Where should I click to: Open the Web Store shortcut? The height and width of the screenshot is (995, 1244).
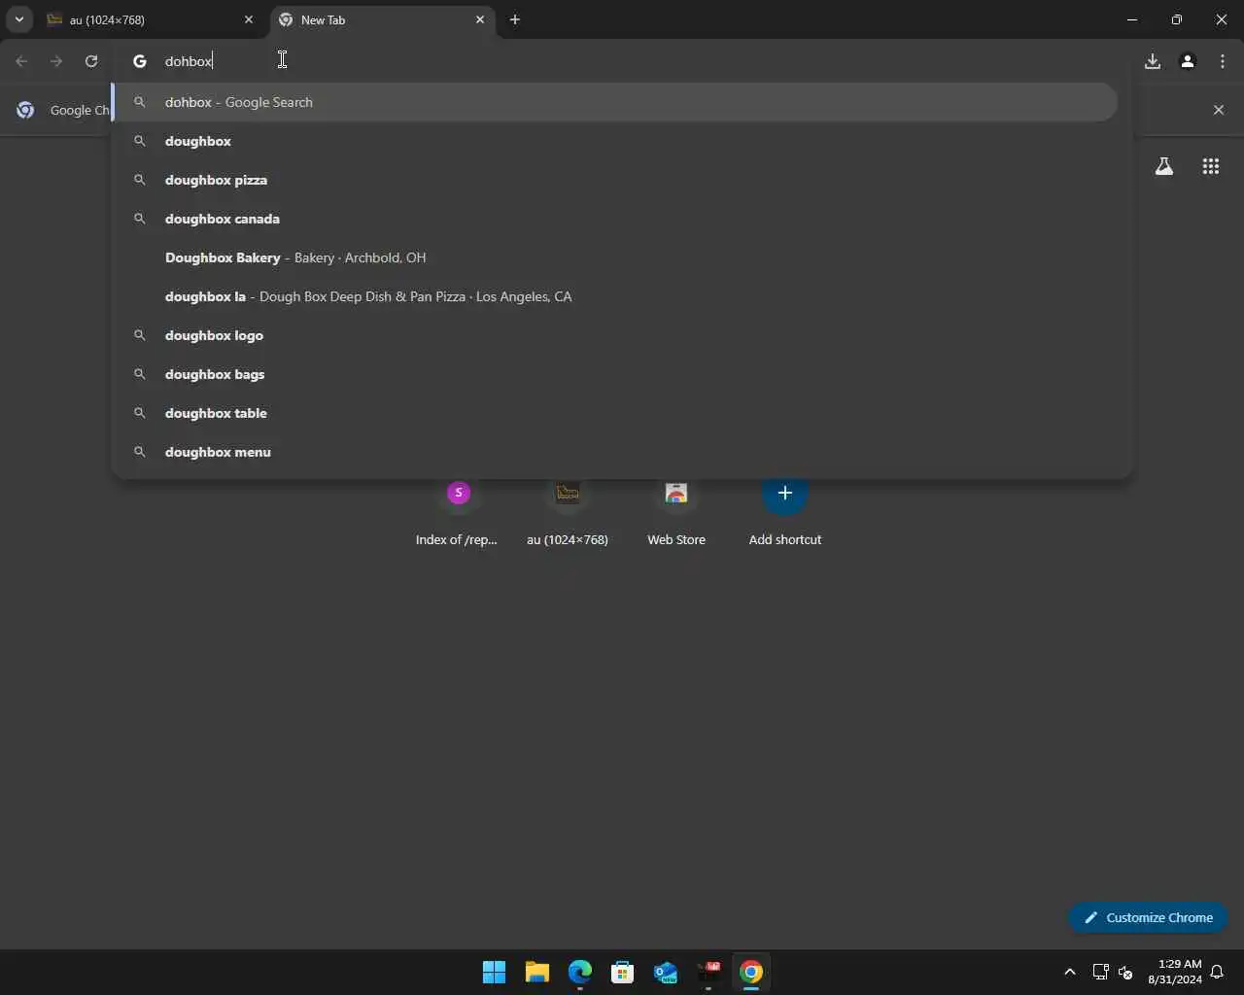[676, 515]
